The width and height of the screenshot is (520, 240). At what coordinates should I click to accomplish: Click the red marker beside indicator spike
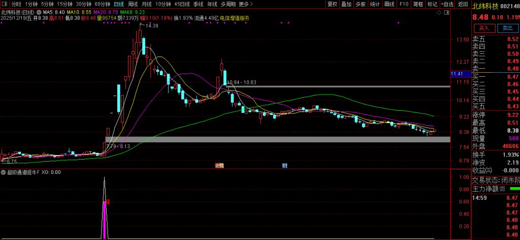coord(108,202)
